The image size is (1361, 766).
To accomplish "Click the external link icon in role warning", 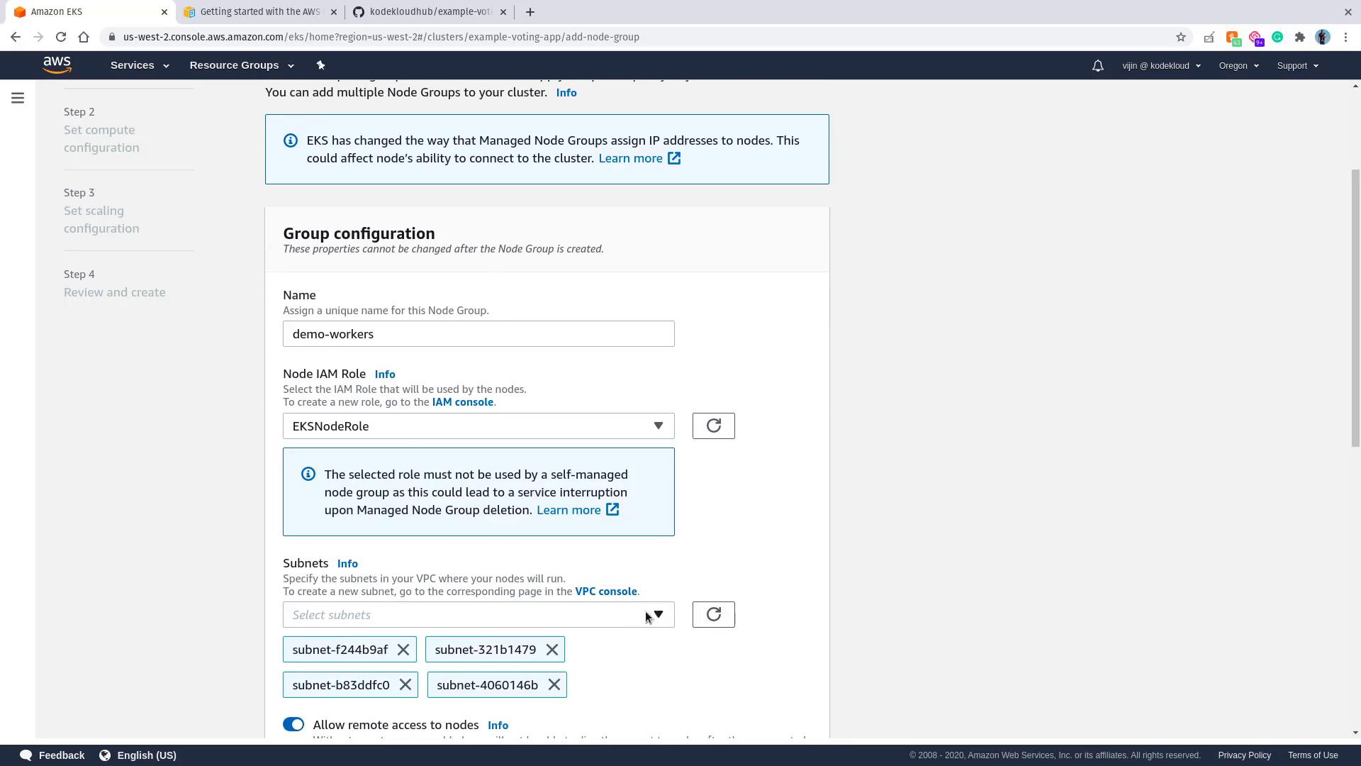I will click(612, 510).
